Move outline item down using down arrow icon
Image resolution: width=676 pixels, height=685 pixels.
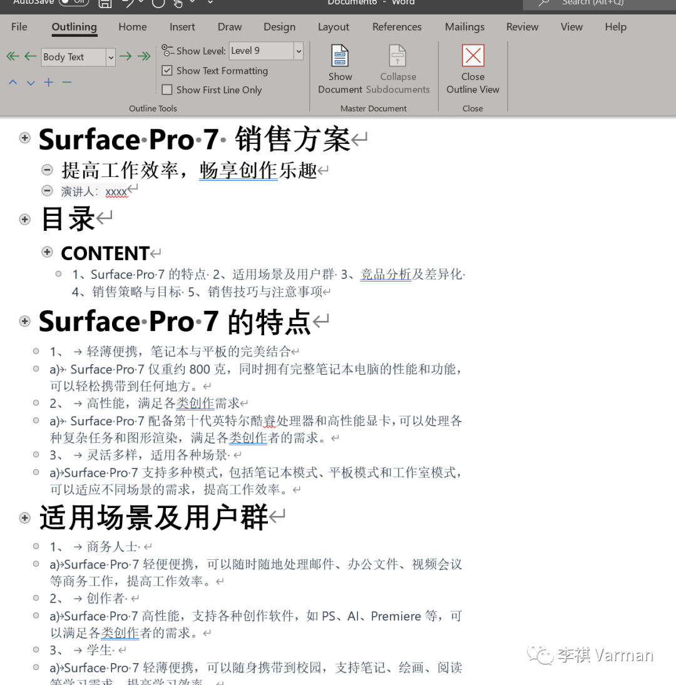(30, 82)
